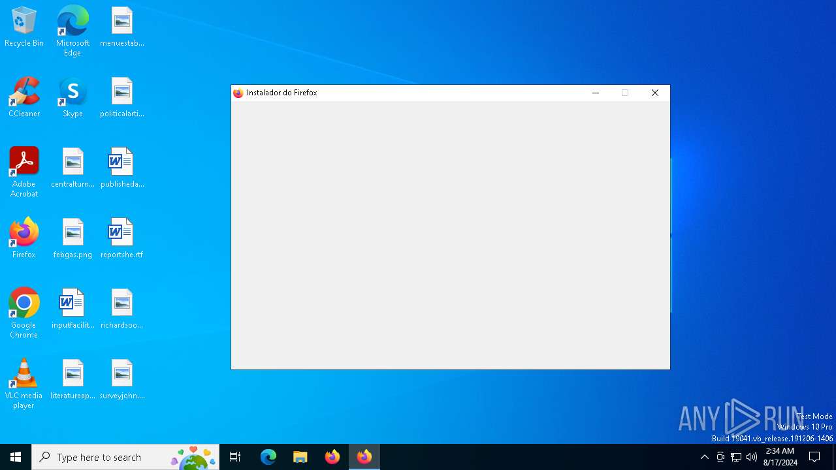The image size is (836, 470).
Task: Open File Explorer from the taskbar
Action: (x=300, y=457)
